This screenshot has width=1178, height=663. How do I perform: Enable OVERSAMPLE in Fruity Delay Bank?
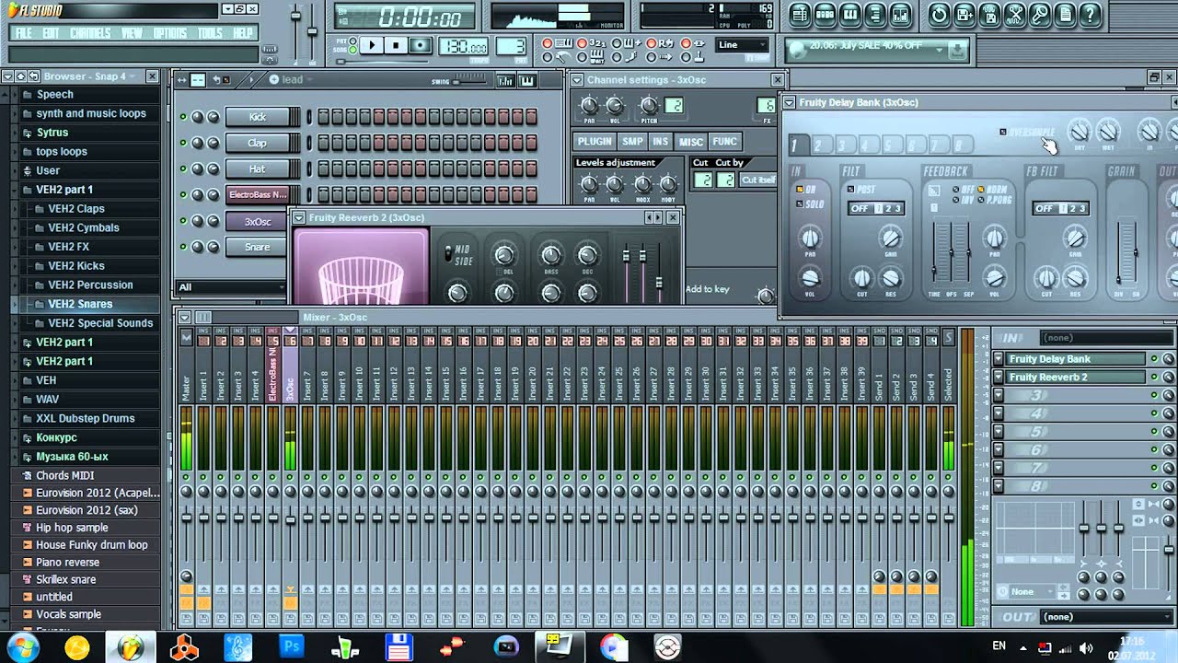tap(1002, 132)
